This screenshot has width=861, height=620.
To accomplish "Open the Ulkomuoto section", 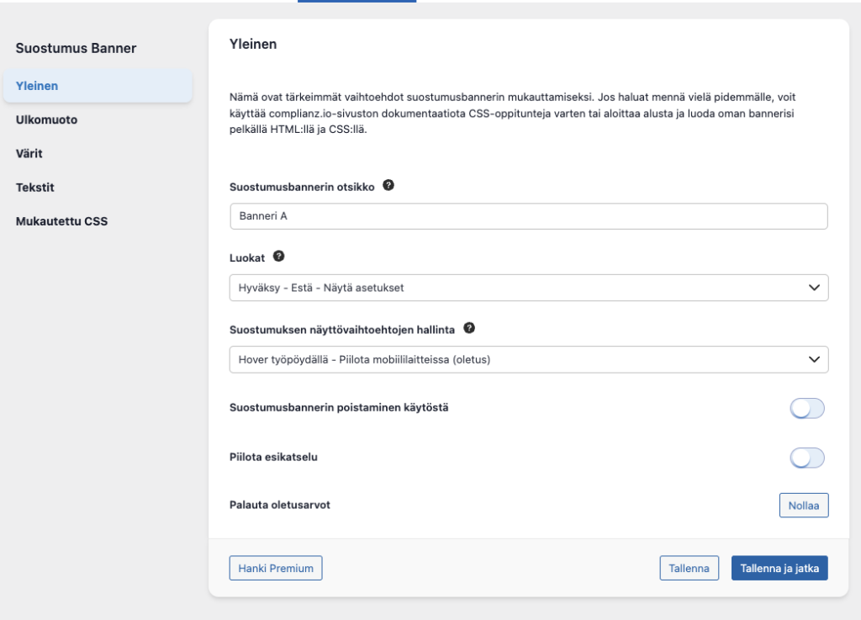I will (47, 119).
